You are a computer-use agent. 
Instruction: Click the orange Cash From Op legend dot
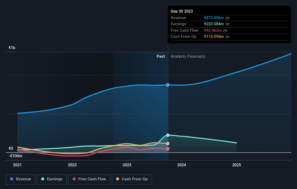click(x=118, y=179)
